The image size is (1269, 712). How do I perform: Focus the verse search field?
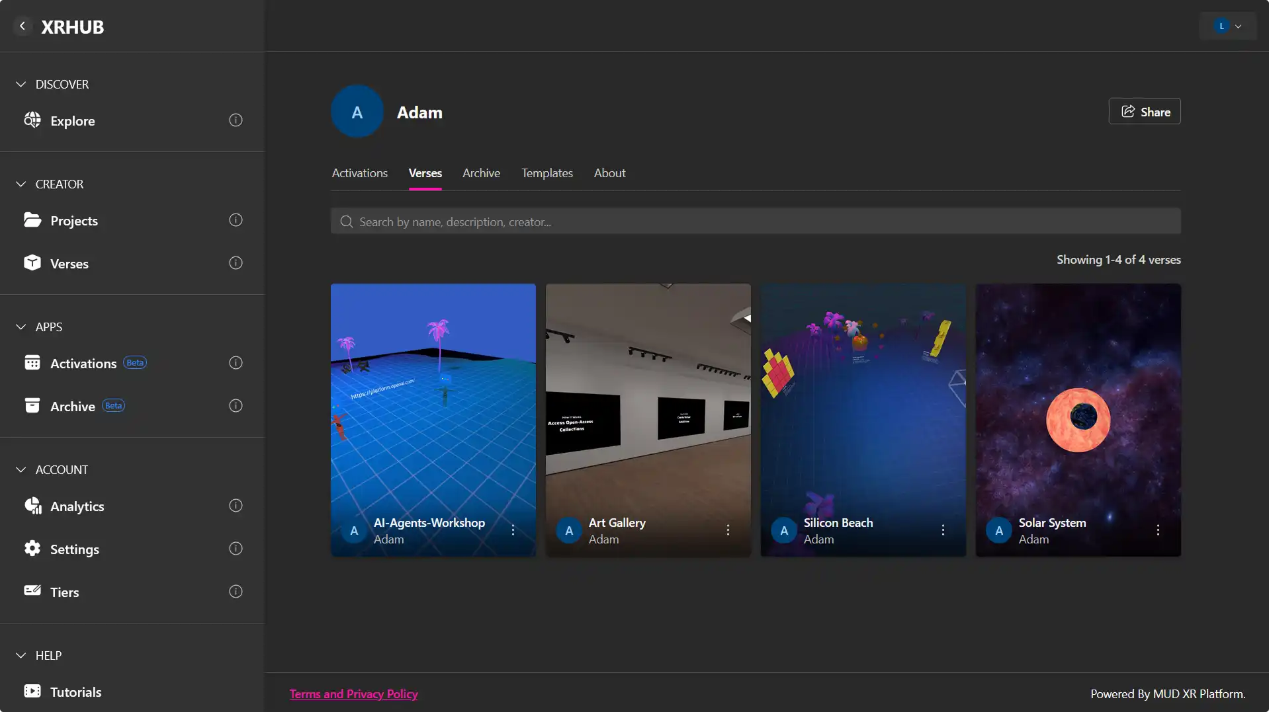756,221
